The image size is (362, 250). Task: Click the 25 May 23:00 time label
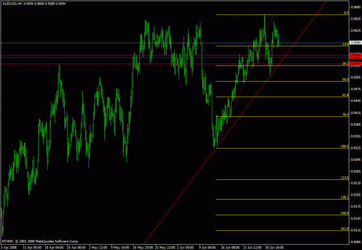[x=165, y=248]
